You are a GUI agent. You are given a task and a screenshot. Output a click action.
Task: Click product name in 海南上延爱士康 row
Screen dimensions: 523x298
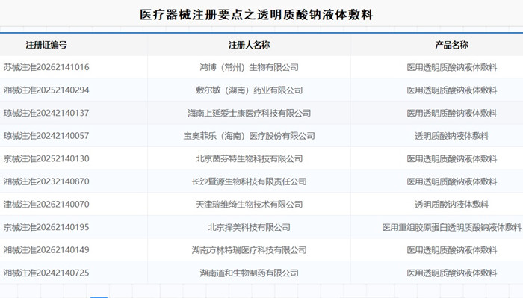[x=451, y=113]
